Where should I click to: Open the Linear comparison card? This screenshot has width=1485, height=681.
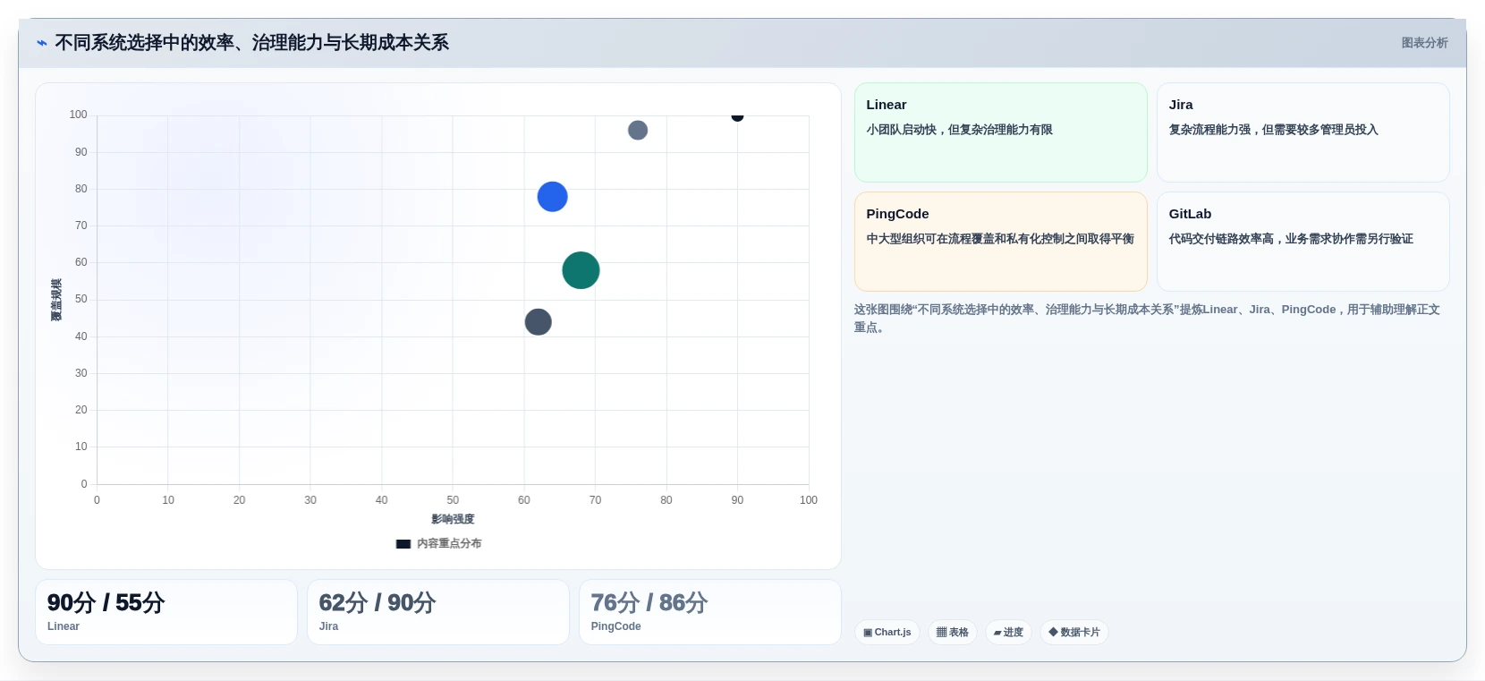point(1000,132)
